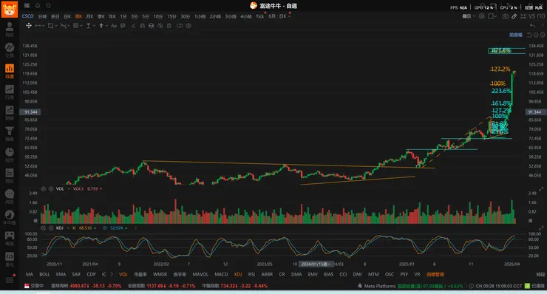Toggle the KDJ indicator
This screenshot has height=294, width=547.
click(x=238, y=275)
